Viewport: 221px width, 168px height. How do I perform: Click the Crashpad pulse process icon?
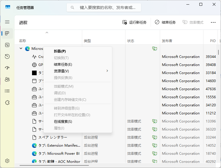34,57
